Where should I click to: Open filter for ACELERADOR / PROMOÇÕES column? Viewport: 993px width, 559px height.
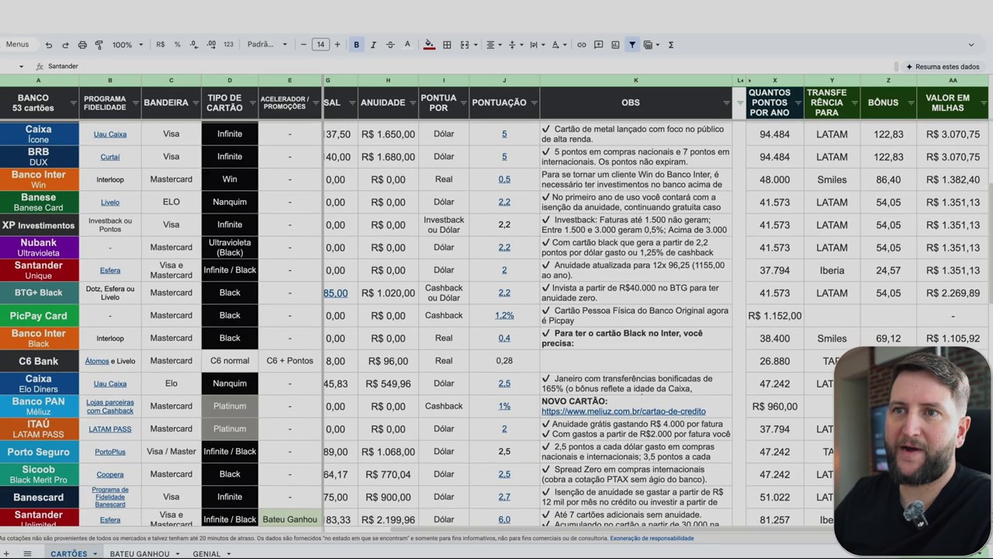(x=317, y=103)
